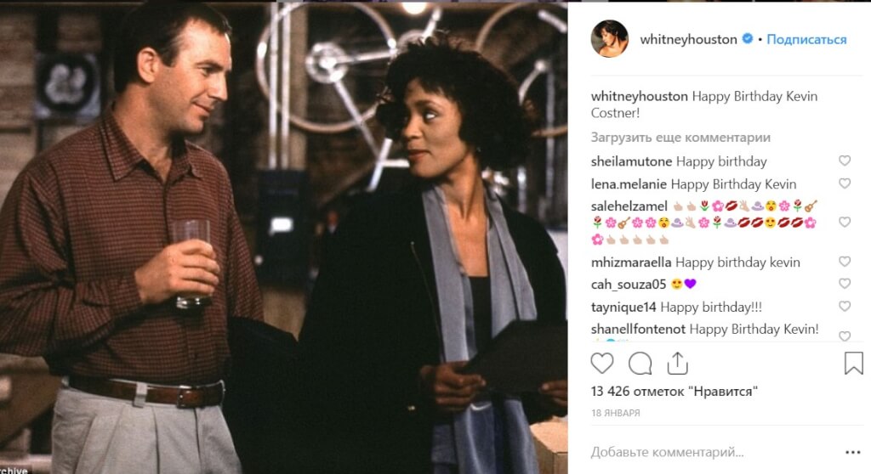Like salehelzamel's emoji comment
Viewport: 871px width, 474px height.
(845, 222)
